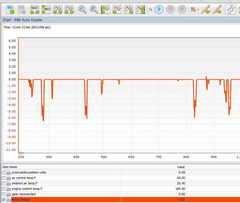Click the 'Item Name' column header
Screen dimensions: 240x203
(9, 167)
